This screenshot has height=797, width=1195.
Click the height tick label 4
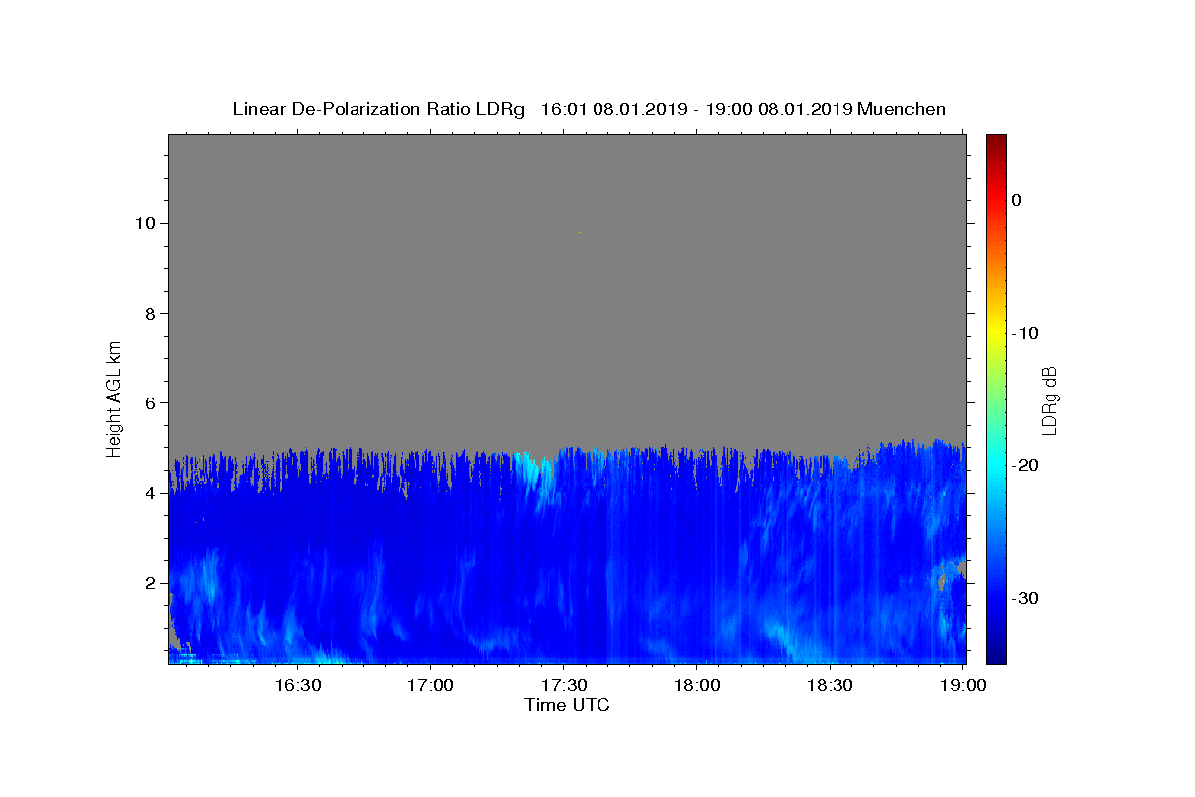point(152,493)
